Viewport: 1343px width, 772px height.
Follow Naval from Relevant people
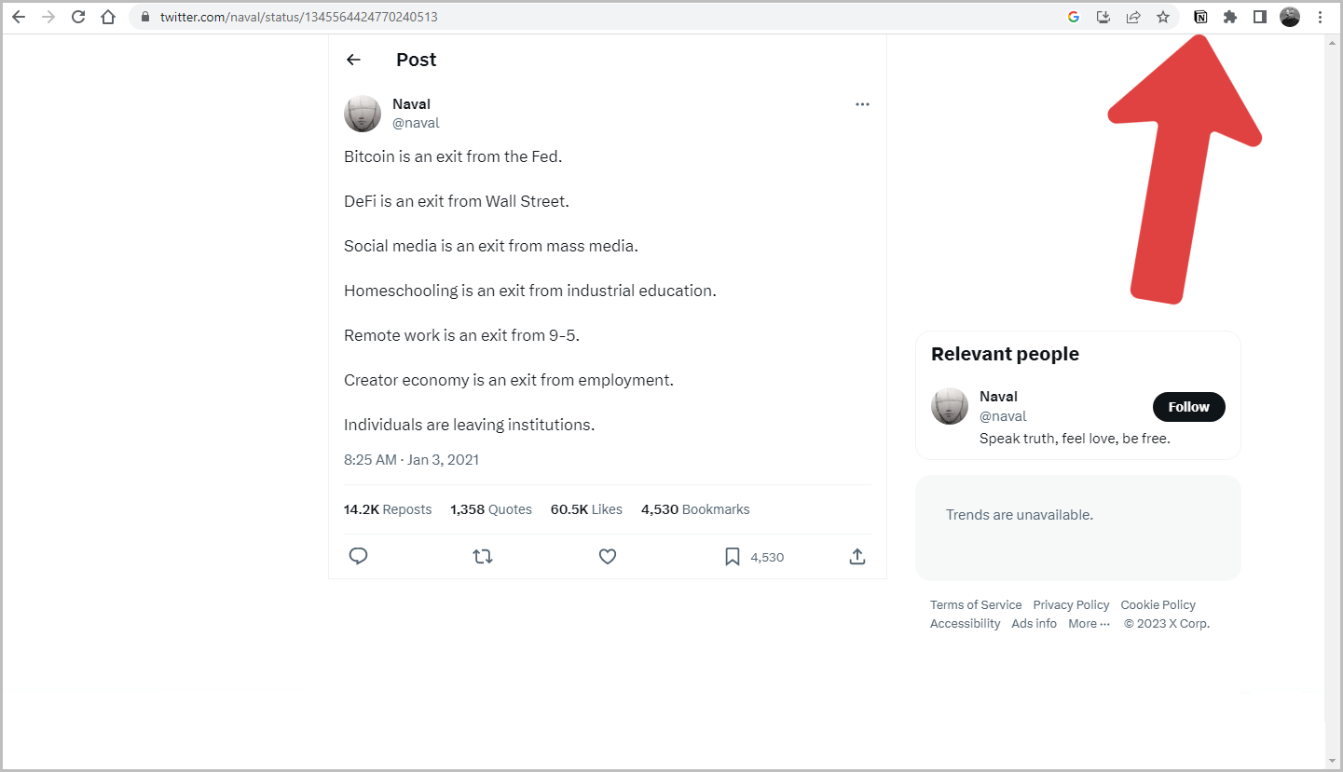click(x=1188, y=407)
